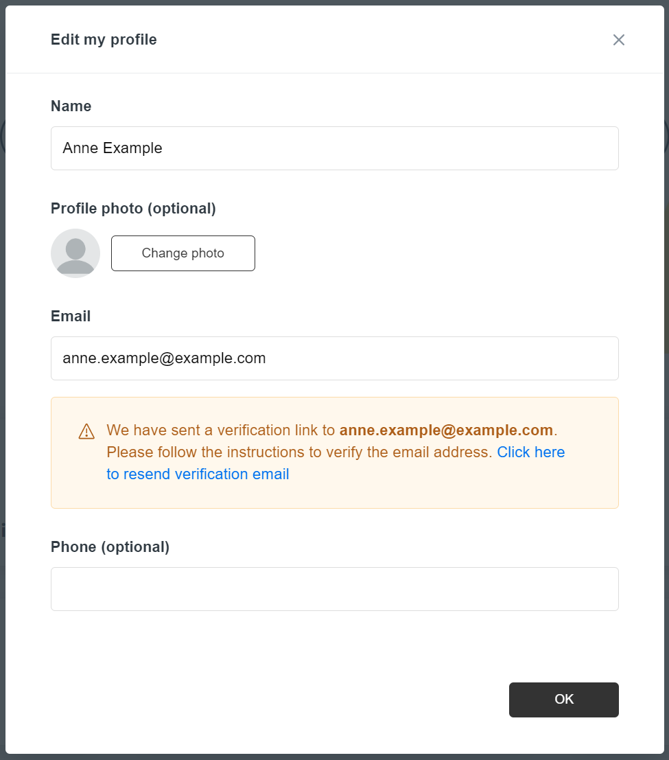
Task: Click the bold email address in the notice
Action: click(446, 430)
